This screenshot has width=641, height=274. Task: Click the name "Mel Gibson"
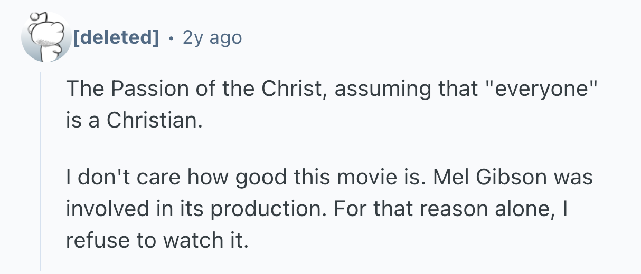tap(489, 178)
